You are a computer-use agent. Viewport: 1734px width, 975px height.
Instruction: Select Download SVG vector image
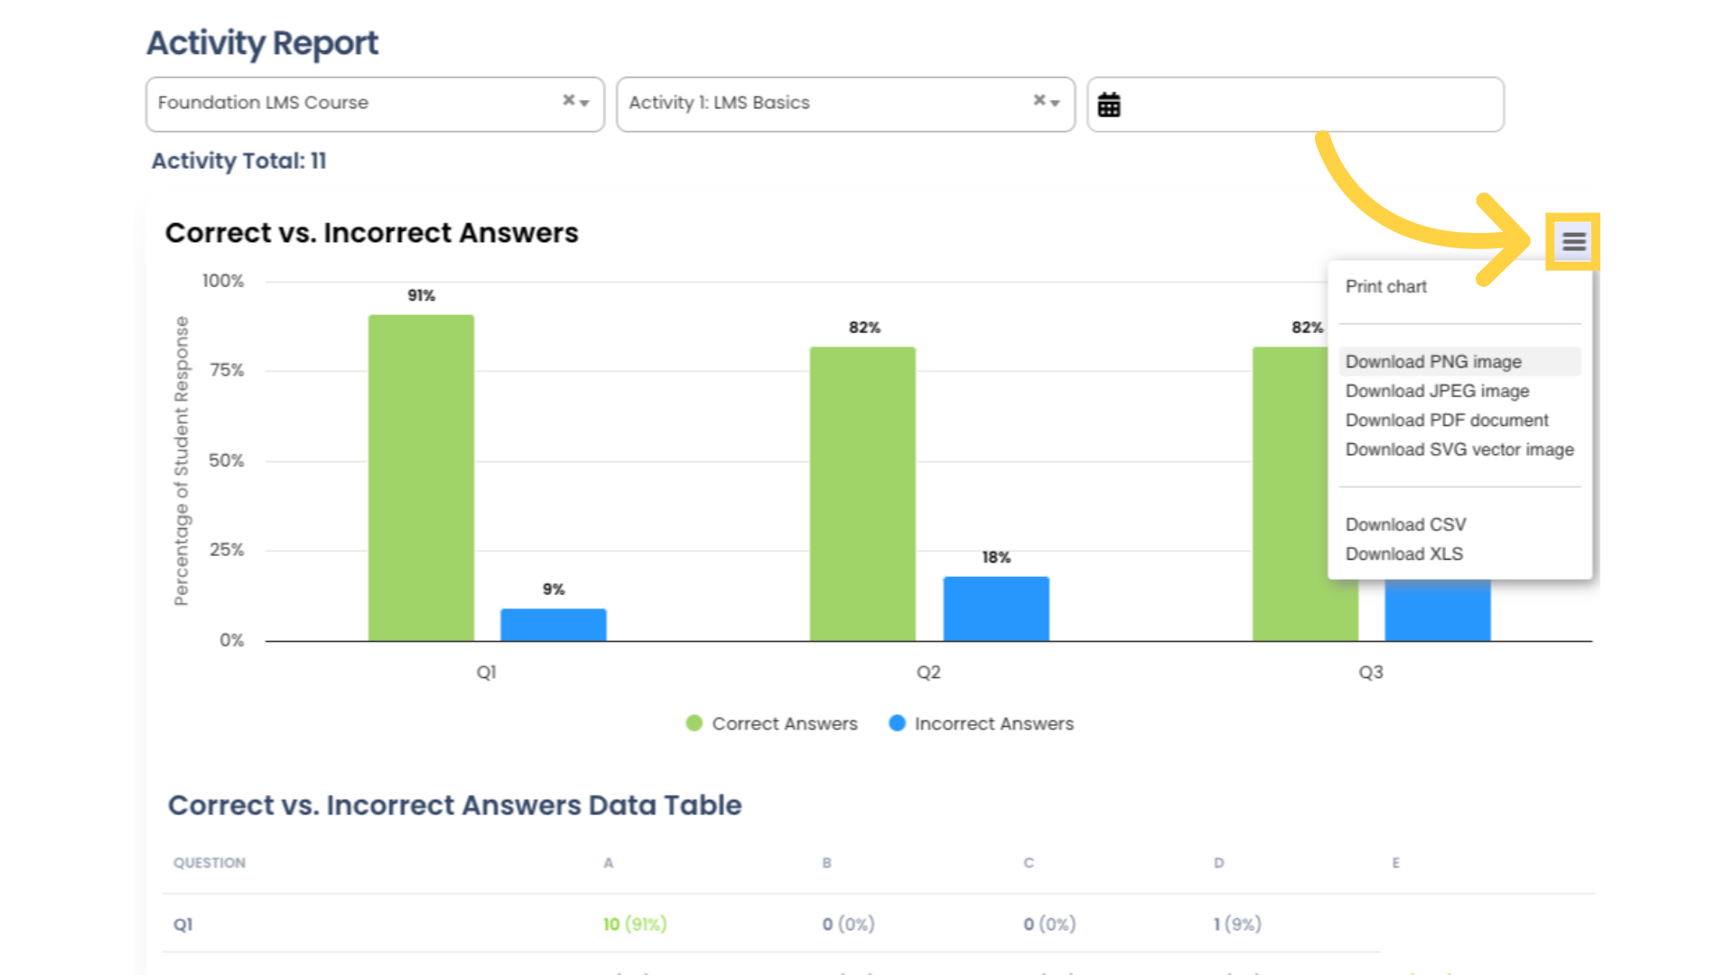[1459, 450]
